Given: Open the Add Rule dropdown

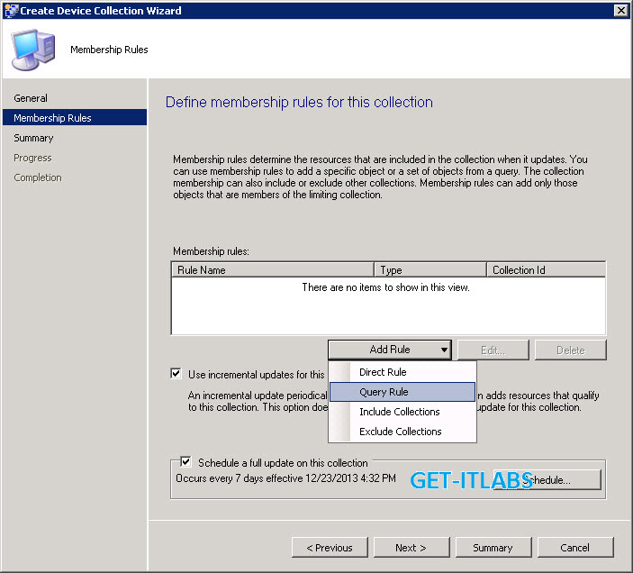Looking at the screenshot, I should [x=390, y=350].
